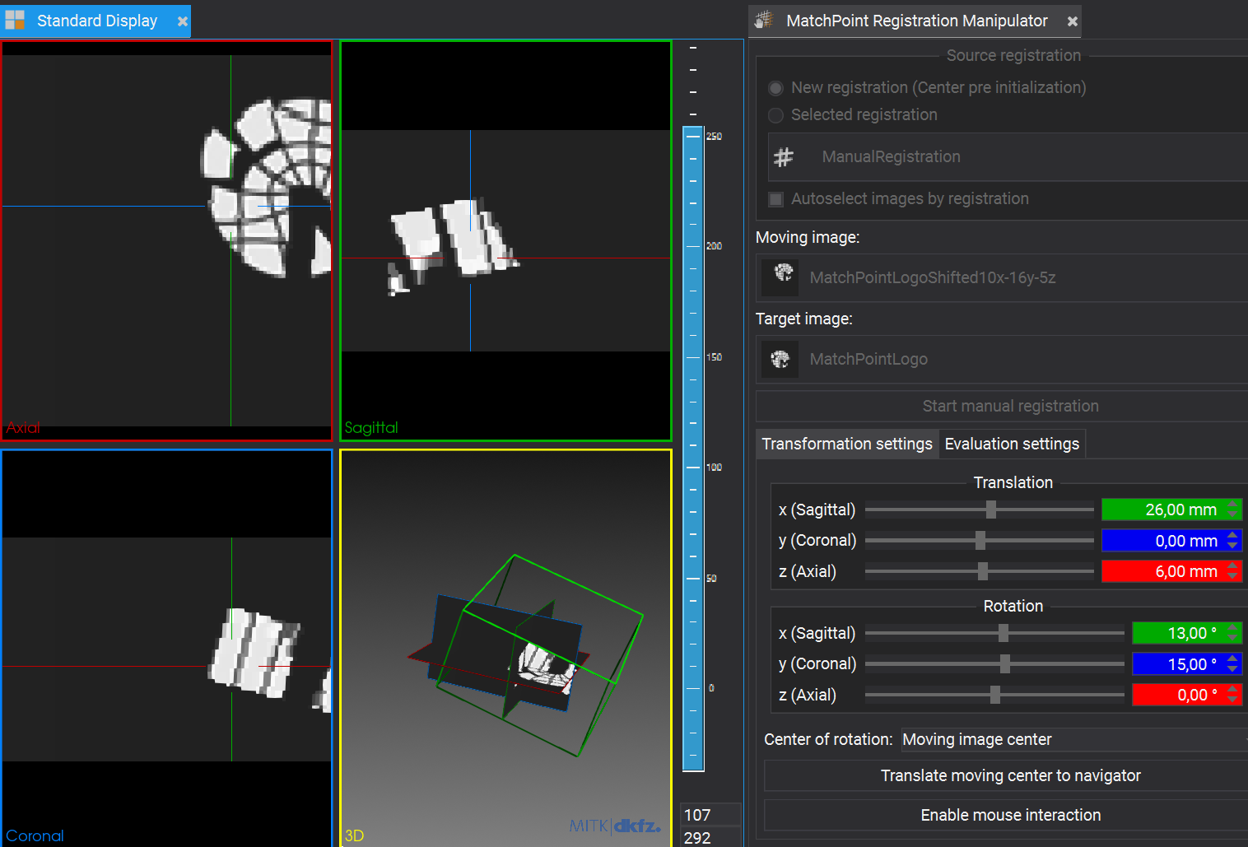1248x847 pixels.
Task: Click the target image MatchPointLogo thumbnail icon
Action: [780, 359]
